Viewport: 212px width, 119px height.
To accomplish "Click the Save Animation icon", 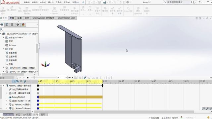I will pyautogui.click(x=76, y=78).
